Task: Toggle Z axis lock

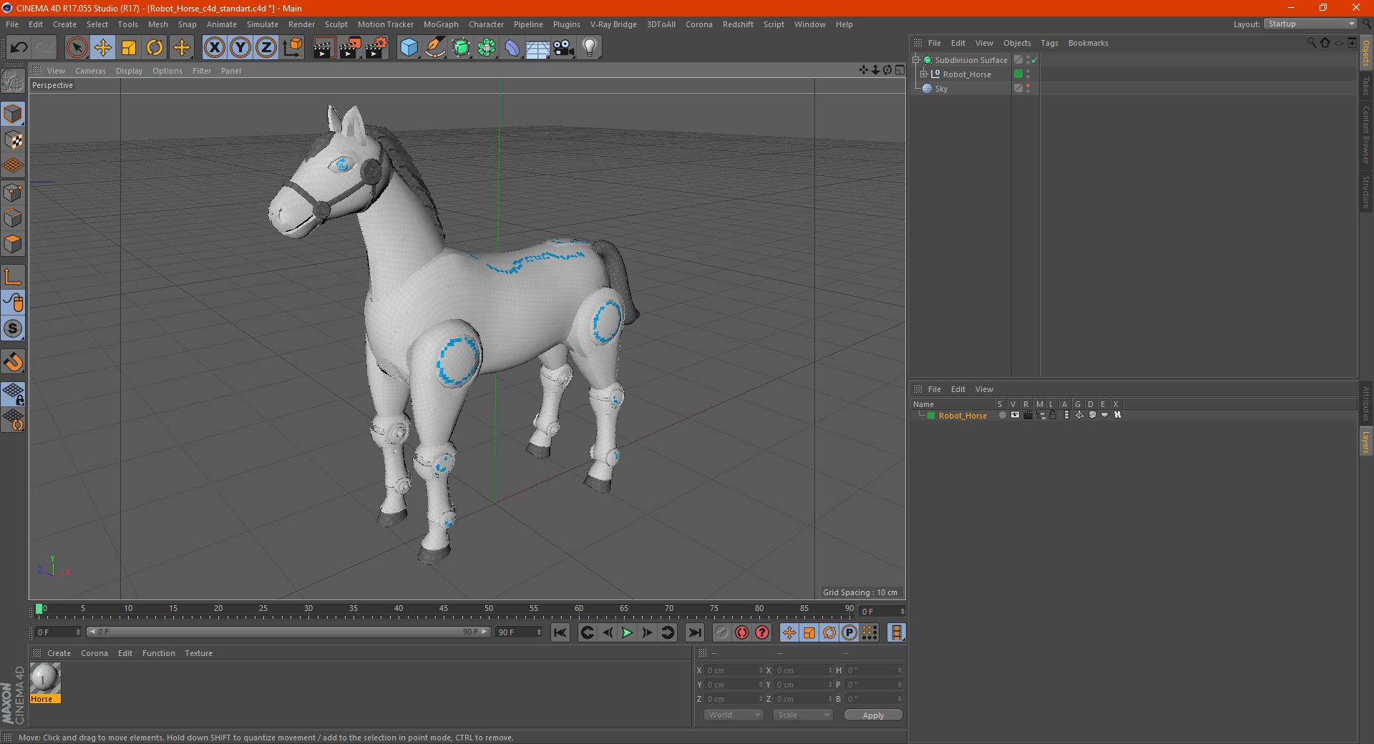Action: pos(266,48)
